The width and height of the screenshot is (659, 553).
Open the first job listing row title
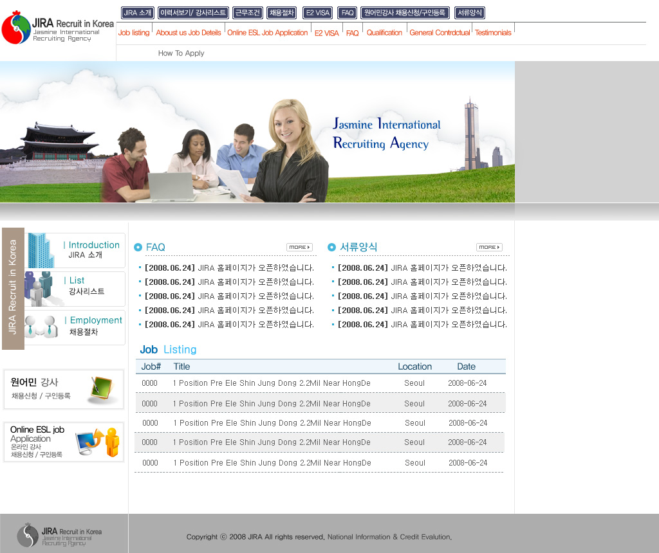coord(272,383)
